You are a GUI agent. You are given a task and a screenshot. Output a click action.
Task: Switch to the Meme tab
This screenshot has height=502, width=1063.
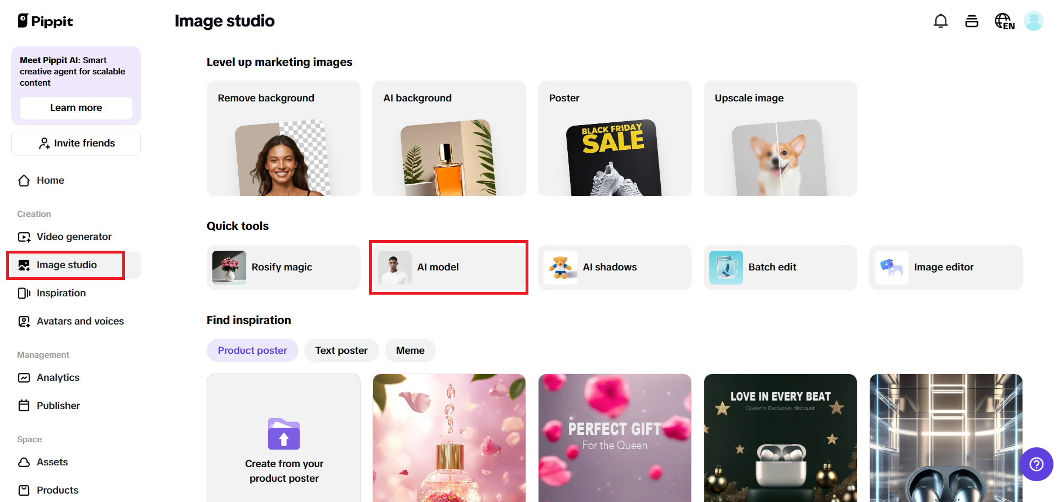click(410, 350)
